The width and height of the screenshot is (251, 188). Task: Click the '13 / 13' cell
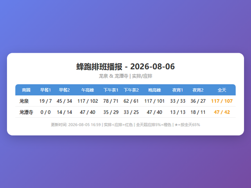[x=178, y=112]
